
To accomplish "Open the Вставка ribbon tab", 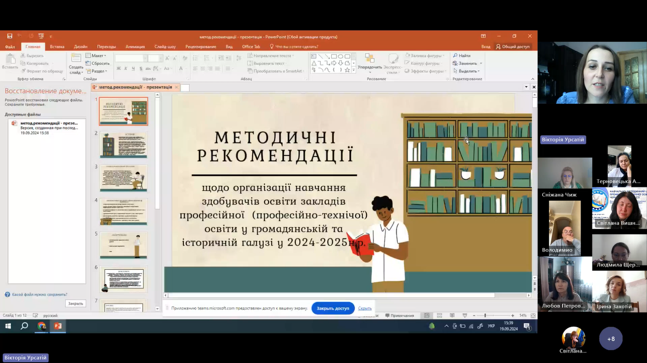I will tap(57, 46).
